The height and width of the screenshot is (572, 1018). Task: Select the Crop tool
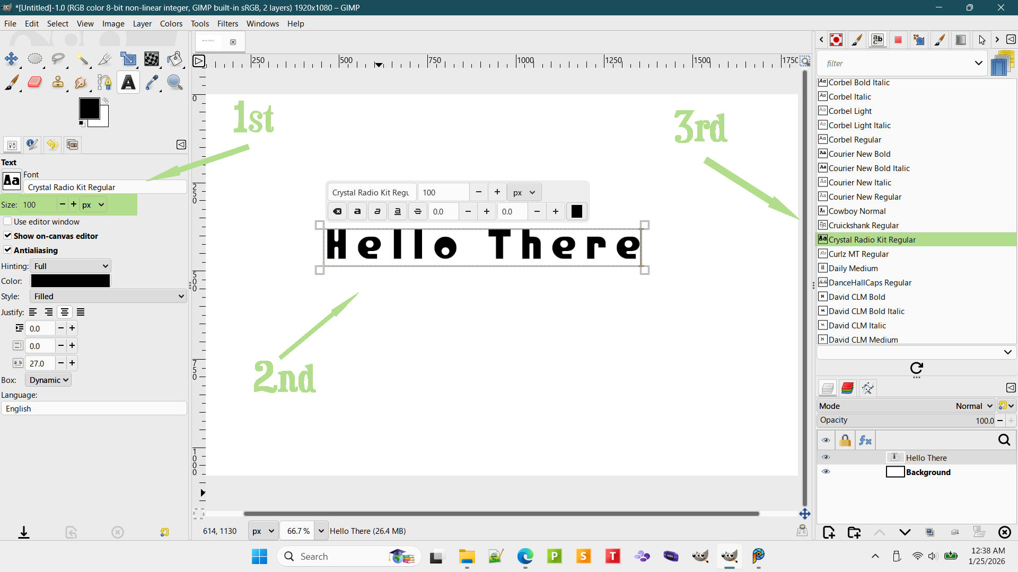click(x=105, y=59)
